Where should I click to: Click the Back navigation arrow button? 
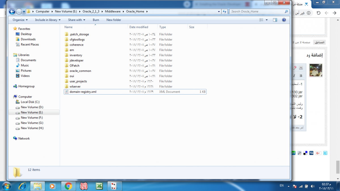(12, 12)
